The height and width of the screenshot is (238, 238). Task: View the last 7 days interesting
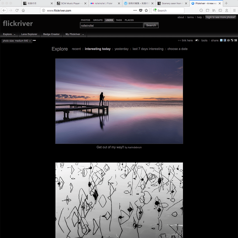click(x=148, y=49)
